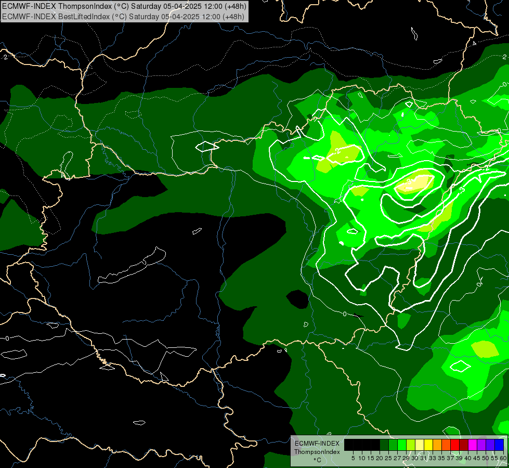Screen dimensions: 509x468
Task: Pick the magenta 40–45 legend swatch
Action: coord(473,445)
